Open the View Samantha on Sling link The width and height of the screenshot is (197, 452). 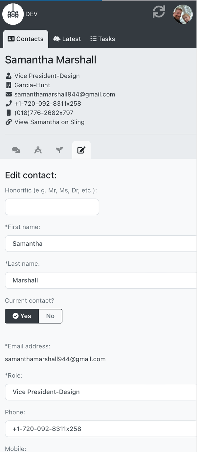(49, 122)
